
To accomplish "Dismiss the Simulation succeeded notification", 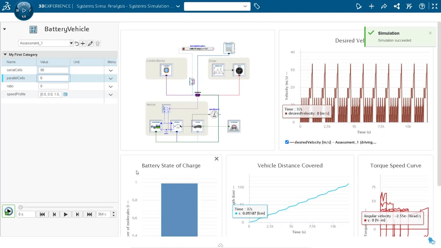I will 430,33.
